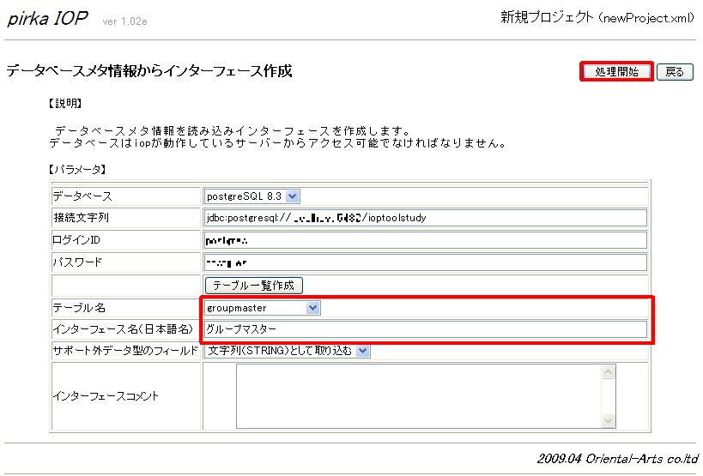Click the ver 1.02e version text
This screenshot has height=476, width=703.
click(x=124, y=21)
